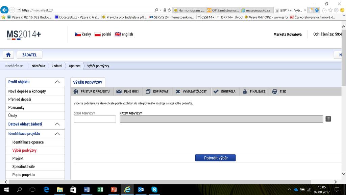Launch Edge from the taskbar
The height and width of the screenshot is (195, 346).
tap(46, 190)
